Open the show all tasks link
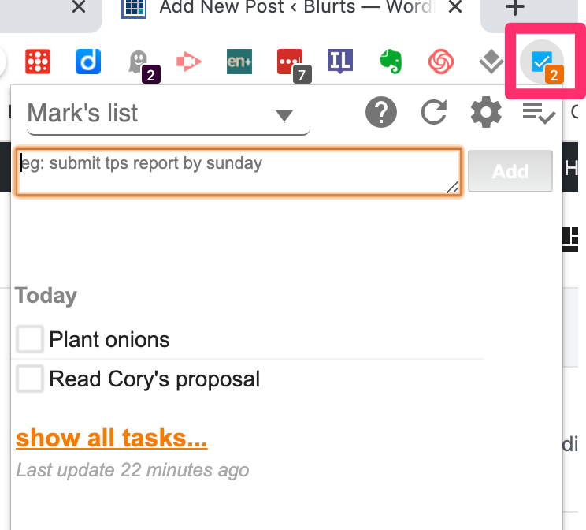The height and width of the screenshot is (530, 586). pos(111,438)
